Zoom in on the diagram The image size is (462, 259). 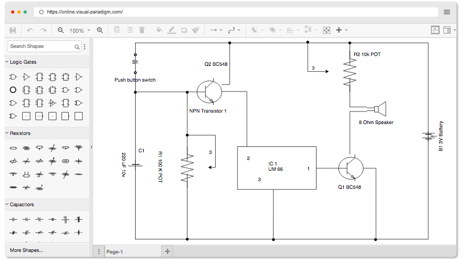click(x=100, y=30)
